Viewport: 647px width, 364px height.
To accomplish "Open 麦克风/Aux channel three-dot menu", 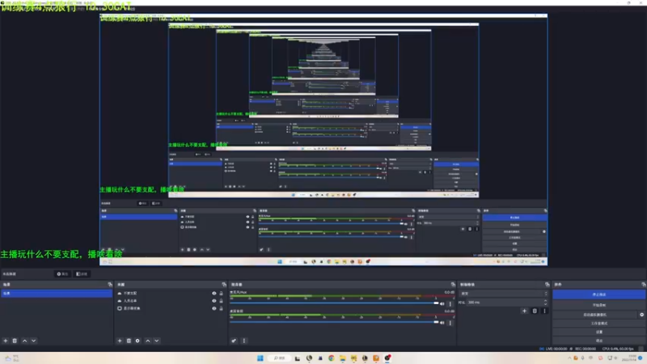I will [x=450, y=304].
